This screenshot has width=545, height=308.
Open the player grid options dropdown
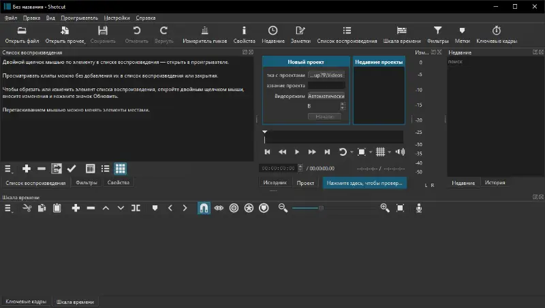389,152
